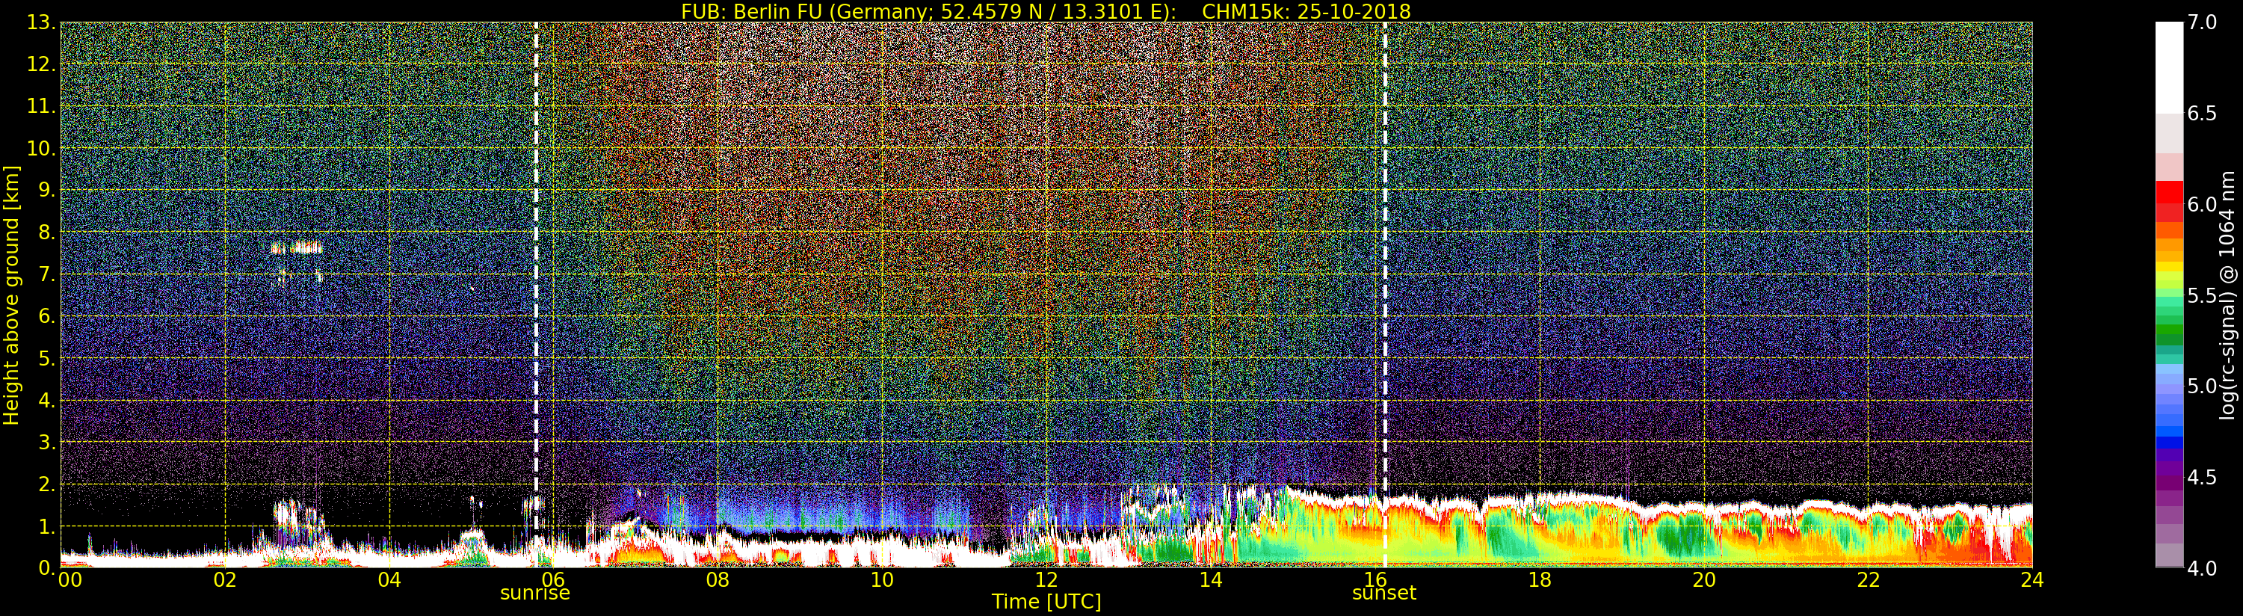Click the plot title 'FUB: Berlin FU (Germany…)'
Image resolution: width=2243 pixels, height=616 pixels.
[x=1046, y=11]
